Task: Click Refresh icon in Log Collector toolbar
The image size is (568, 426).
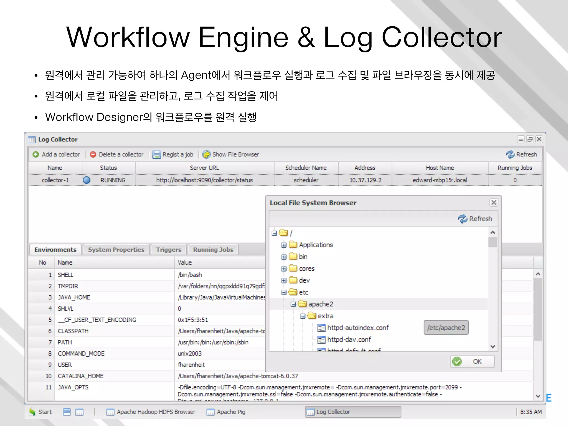Action: tap(510, 154)
